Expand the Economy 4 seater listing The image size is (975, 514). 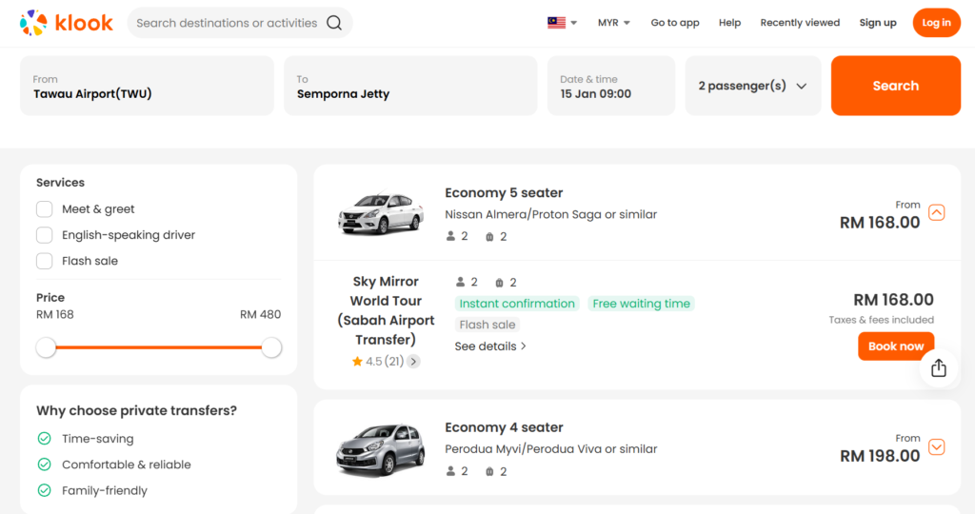(936, 446)
